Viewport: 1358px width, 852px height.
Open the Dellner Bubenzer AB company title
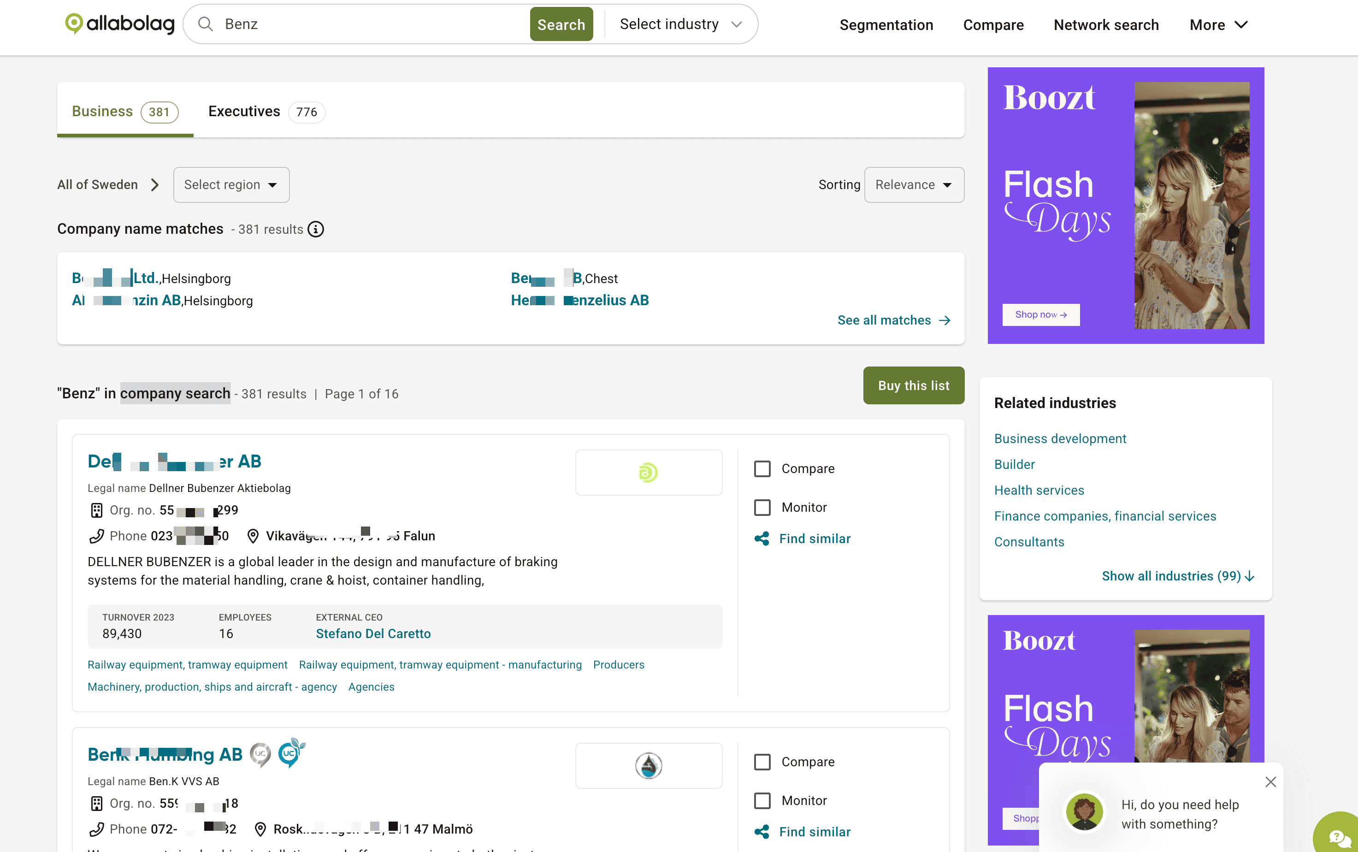(174, 461)
